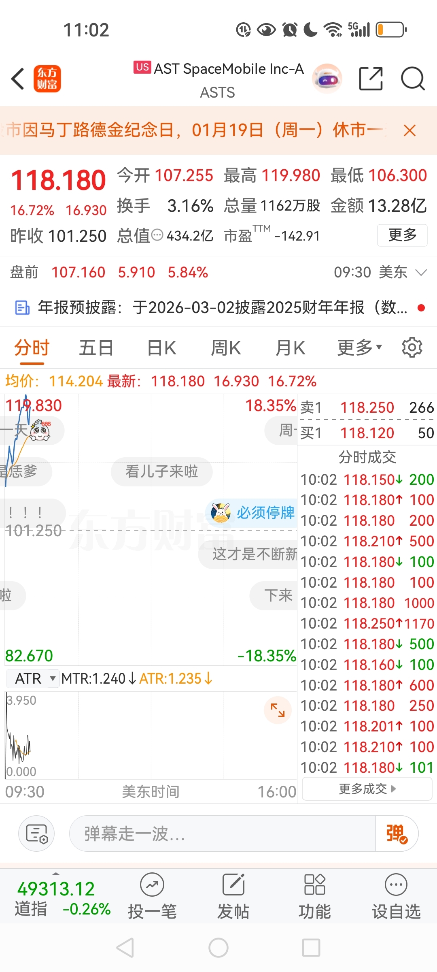This screenshot has width=437, height=972.
Task: Tap the trade row with volume 1170
Action: (x=367, y=623)
